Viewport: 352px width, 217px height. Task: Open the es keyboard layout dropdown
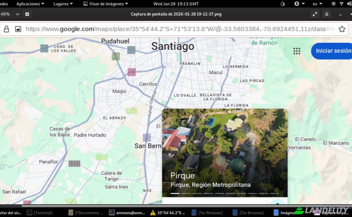317,4
